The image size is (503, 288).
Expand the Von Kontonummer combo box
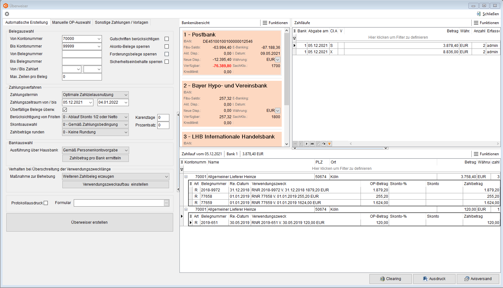(x=99, y=39)
